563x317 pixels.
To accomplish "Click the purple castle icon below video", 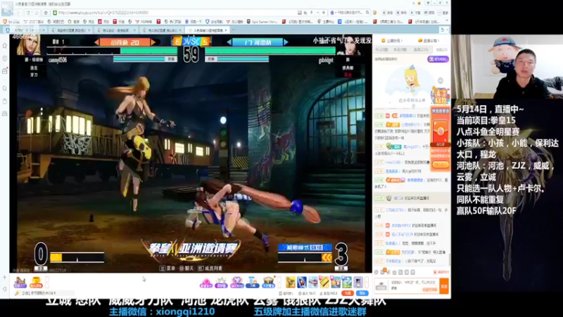I will point(20,282).
